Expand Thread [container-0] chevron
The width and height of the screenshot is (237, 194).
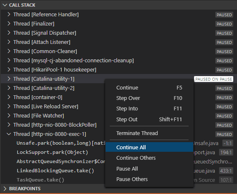tap(9, 97)
